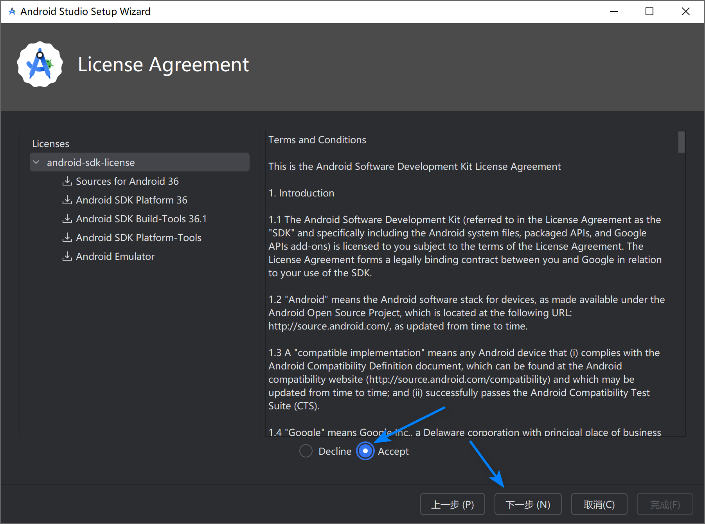Click the 取消(C) cancel button
The width and height of the screenshot is (705, 524).
(599, 504)
